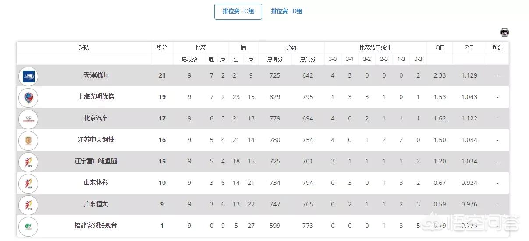
Task: Open the 上海光明优倍 team name link
Action: coord(96,97)
